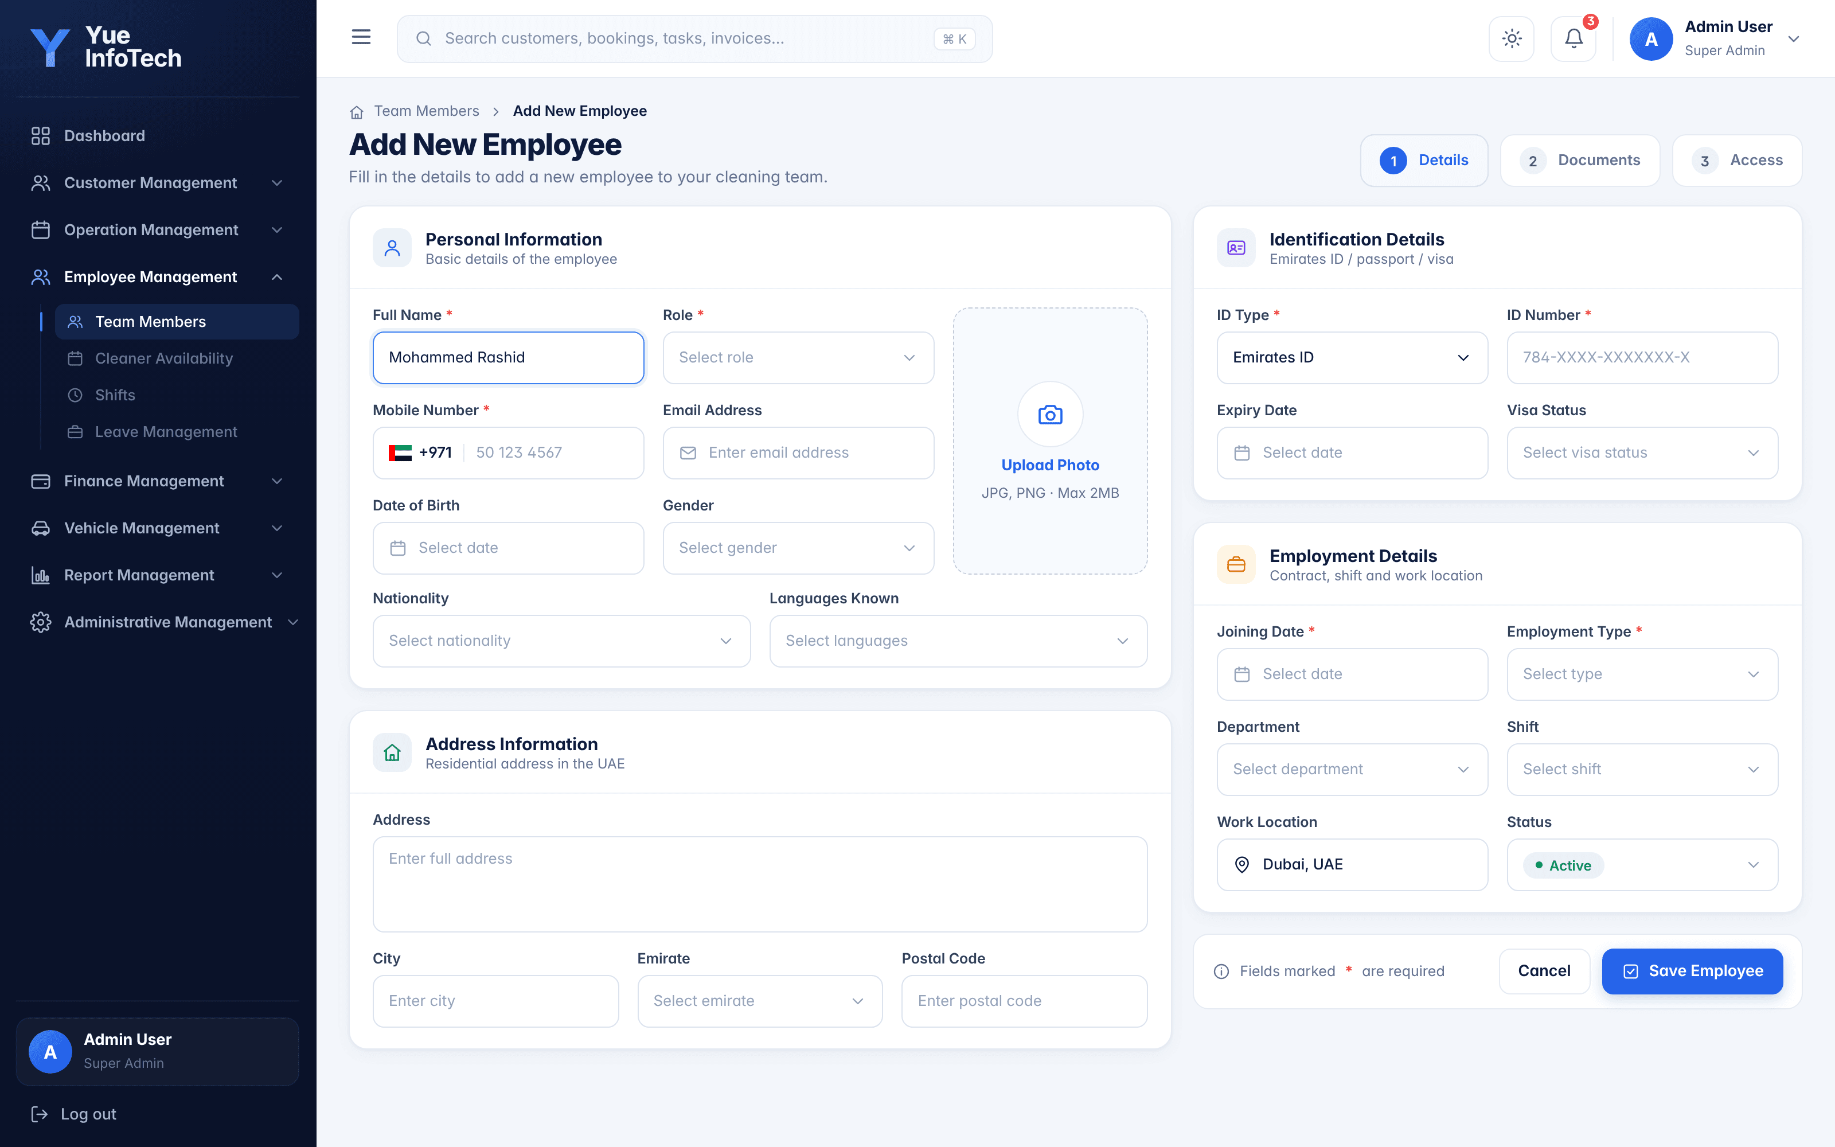
Task: Open the Role dropdown
Action: coord(798,357)
